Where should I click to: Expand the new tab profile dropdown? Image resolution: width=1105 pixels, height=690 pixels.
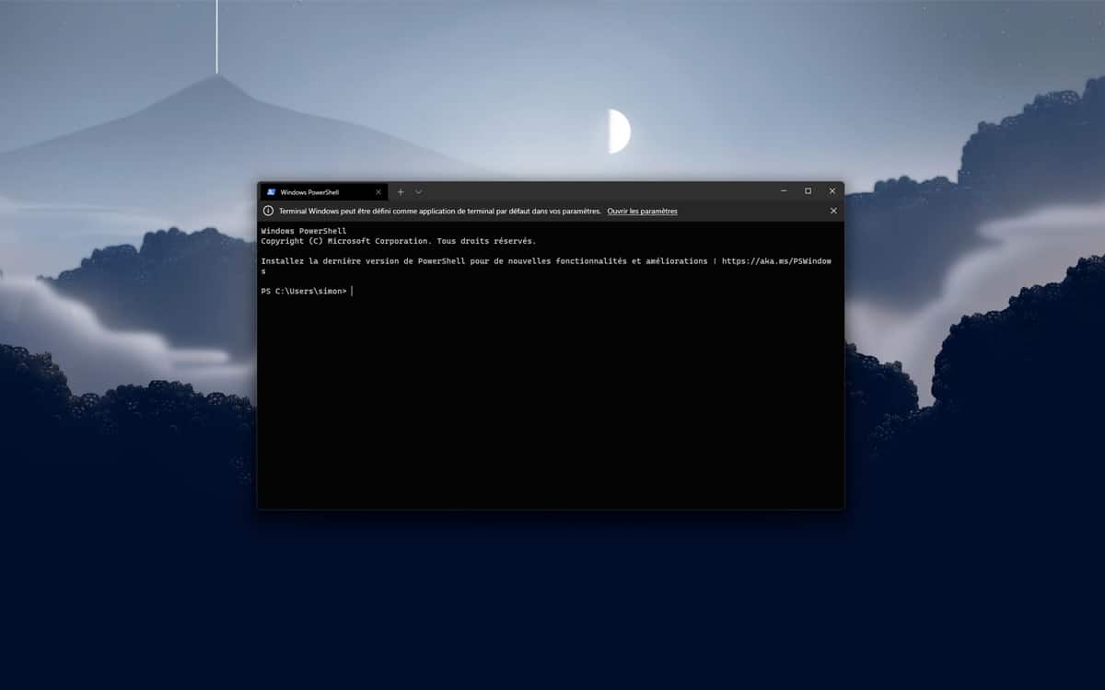pyautogui.click(x=418, y=192)
